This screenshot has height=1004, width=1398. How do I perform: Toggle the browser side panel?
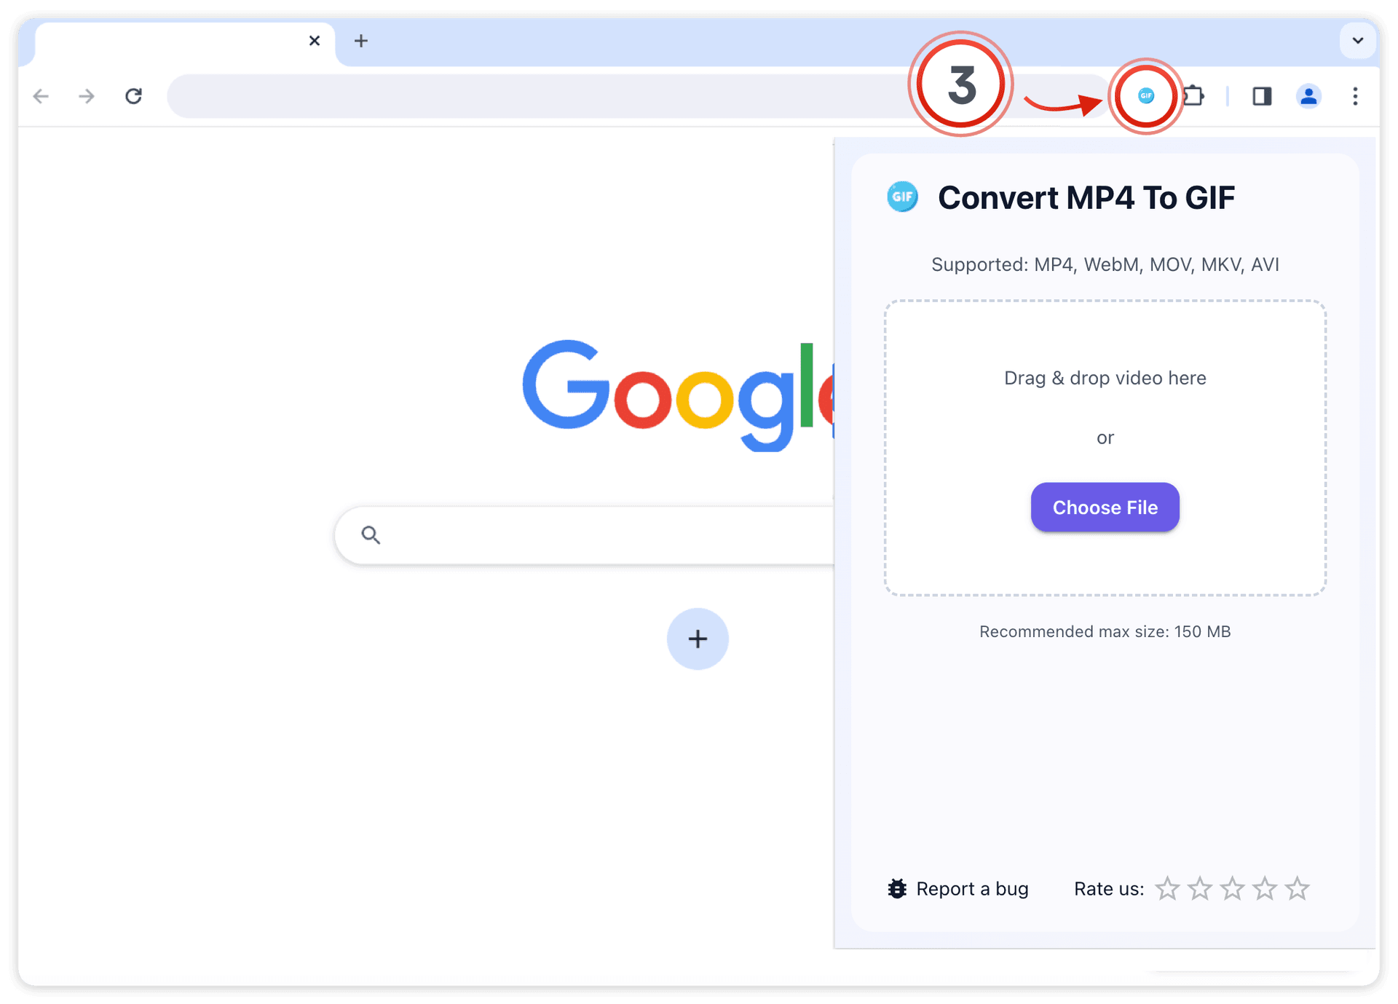[1262, 96]
